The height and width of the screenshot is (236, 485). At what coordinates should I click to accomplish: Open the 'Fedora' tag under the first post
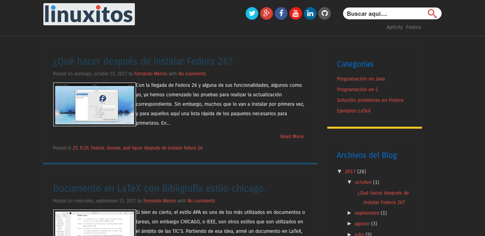click(x=97, y=148)
